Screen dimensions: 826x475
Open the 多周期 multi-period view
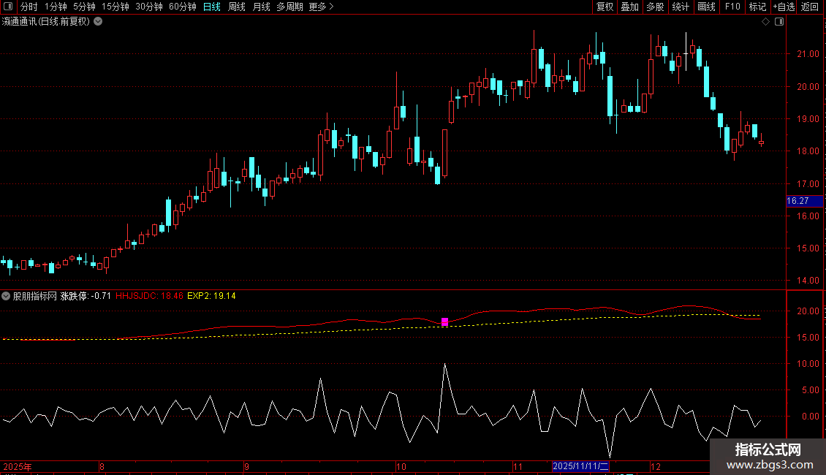[x=289, y=7]
